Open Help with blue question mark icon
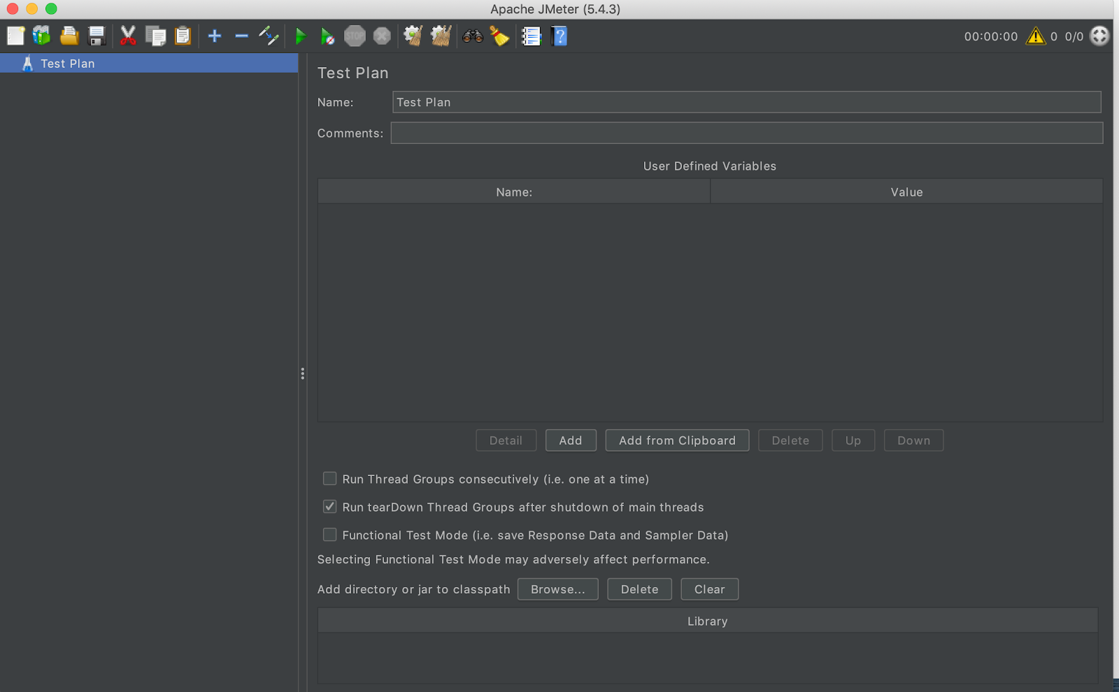The height and width of the screenshot is (692, 1119). [559, 36]
